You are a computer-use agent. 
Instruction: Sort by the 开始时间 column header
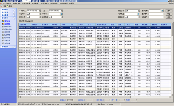pyautogui.click(x=36, y=25)
